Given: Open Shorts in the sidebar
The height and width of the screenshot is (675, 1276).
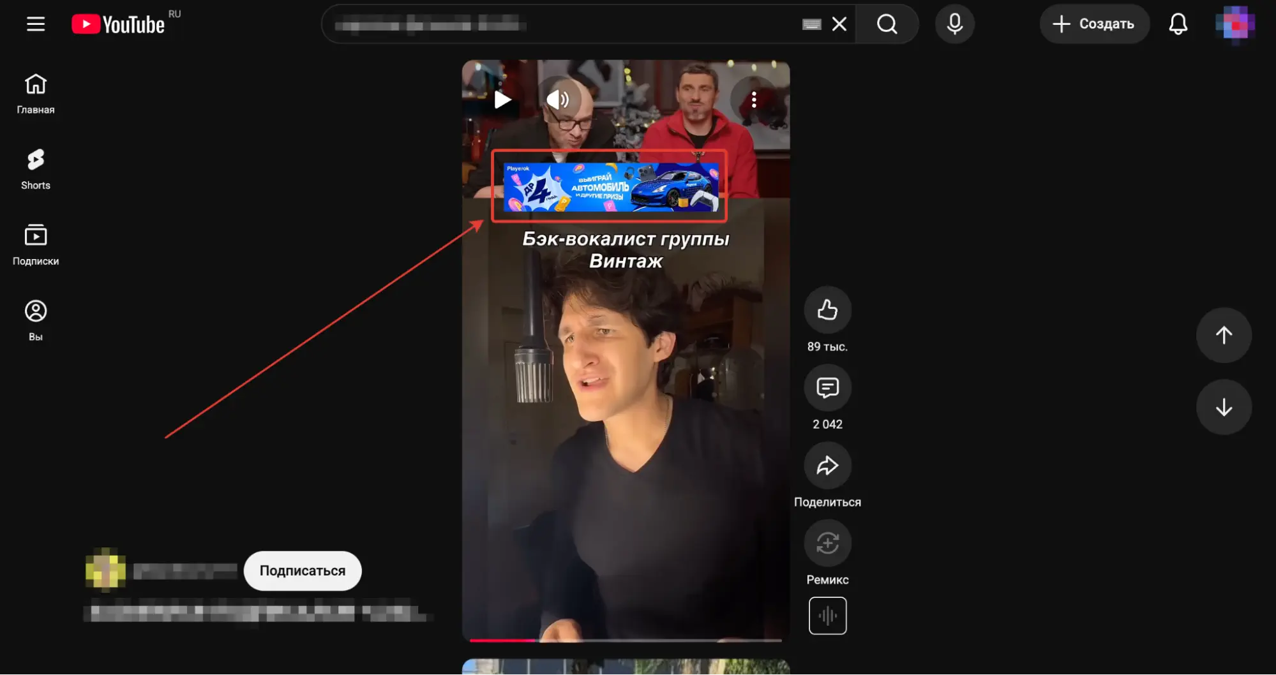Looking at the screenshot, I should tap(36, 169).
